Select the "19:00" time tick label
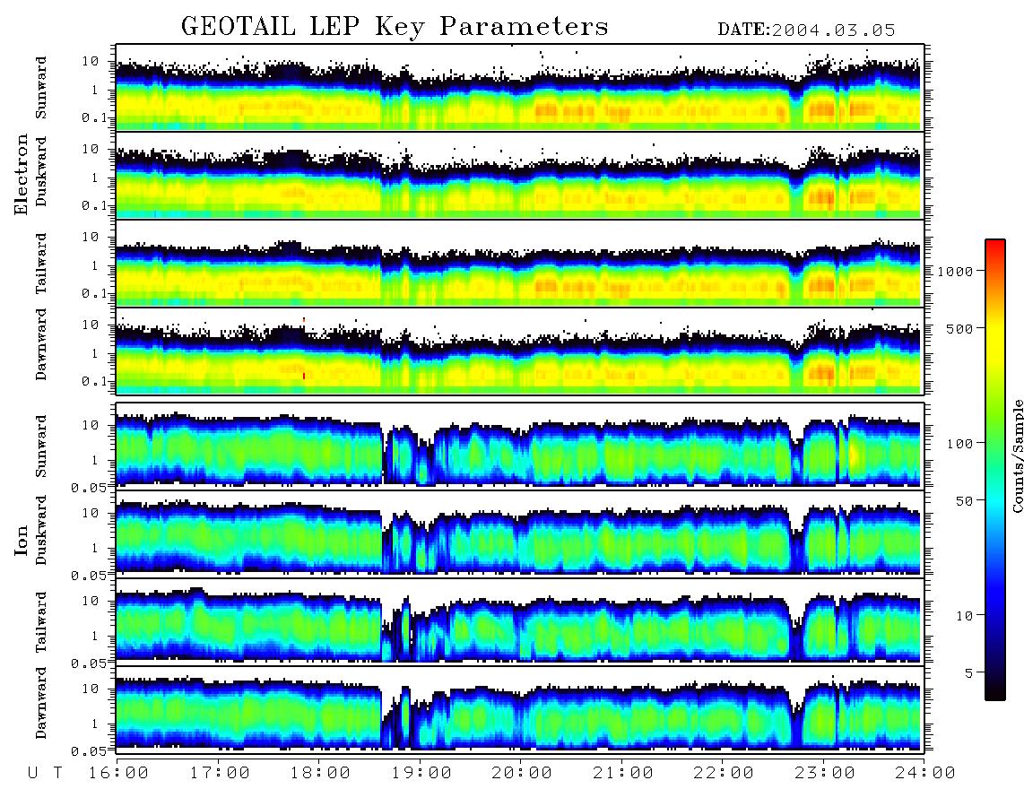1024x789 pixels. tap(421, 773)
